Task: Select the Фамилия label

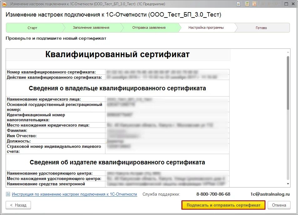Action: [17, 131]
